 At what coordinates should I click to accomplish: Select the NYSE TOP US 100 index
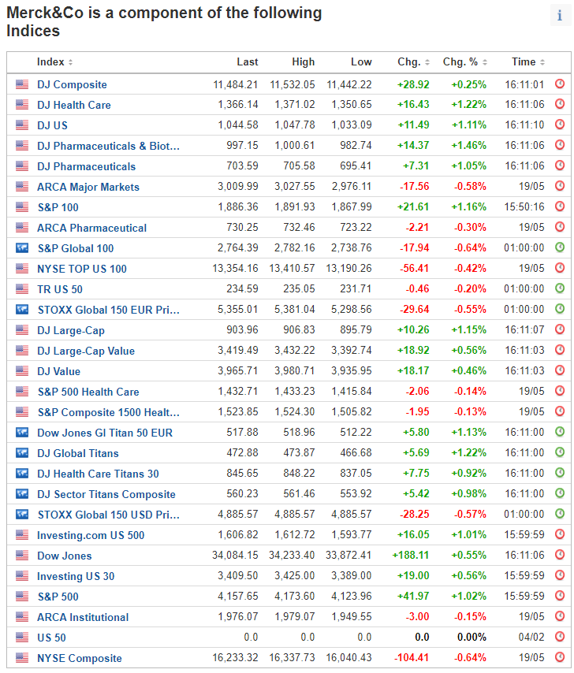coord(81,269)
